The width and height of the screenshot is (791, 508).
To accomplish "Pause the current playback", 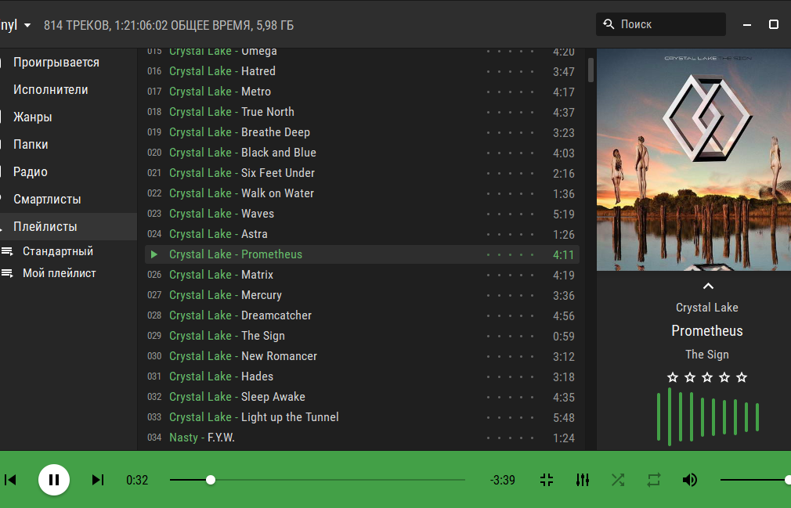I will coord(54,480).
